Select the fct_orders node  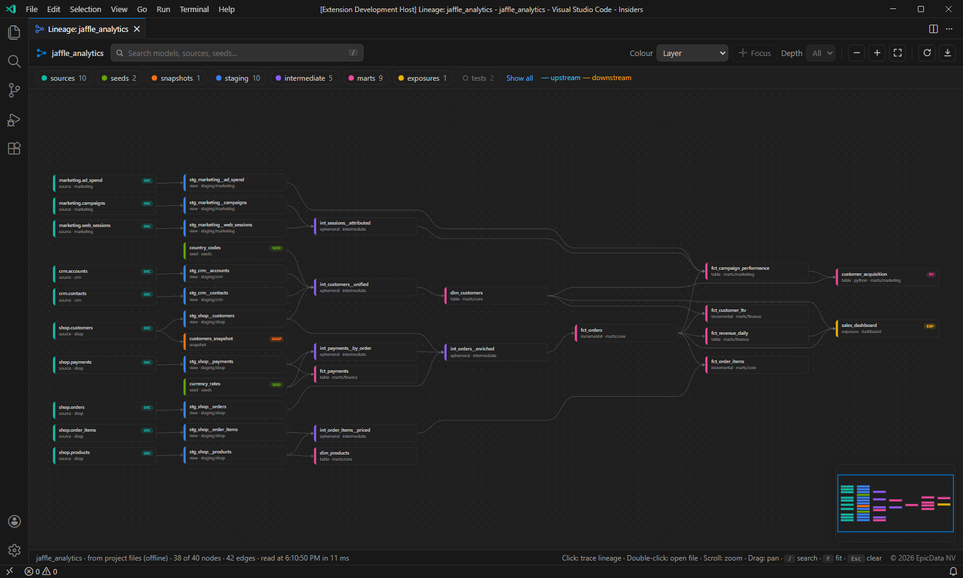point(627,333)
